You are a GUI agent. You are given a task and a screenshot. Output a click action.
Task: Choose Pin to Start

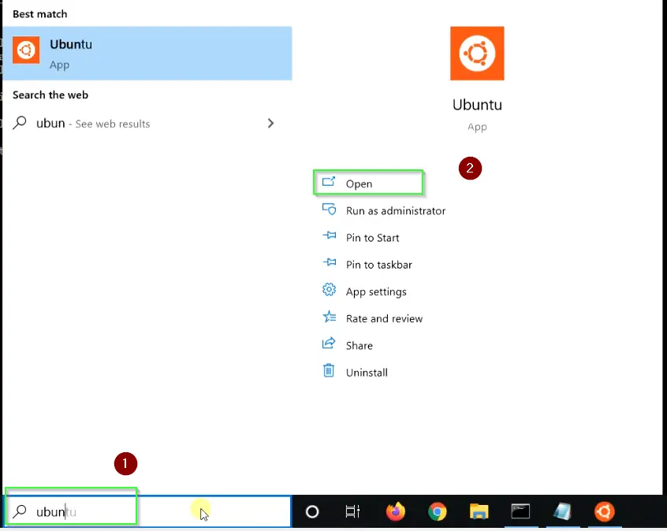[372, 238]
